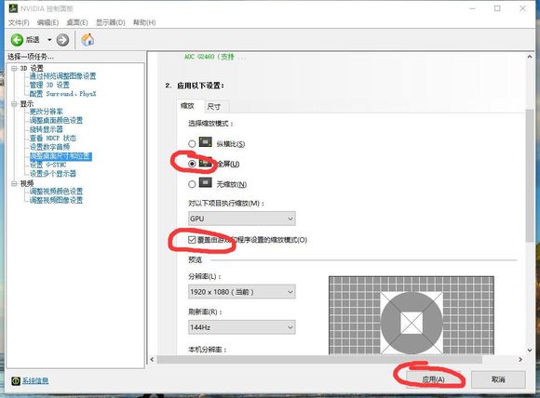Click the 取消 button

[x=498, y=379]
